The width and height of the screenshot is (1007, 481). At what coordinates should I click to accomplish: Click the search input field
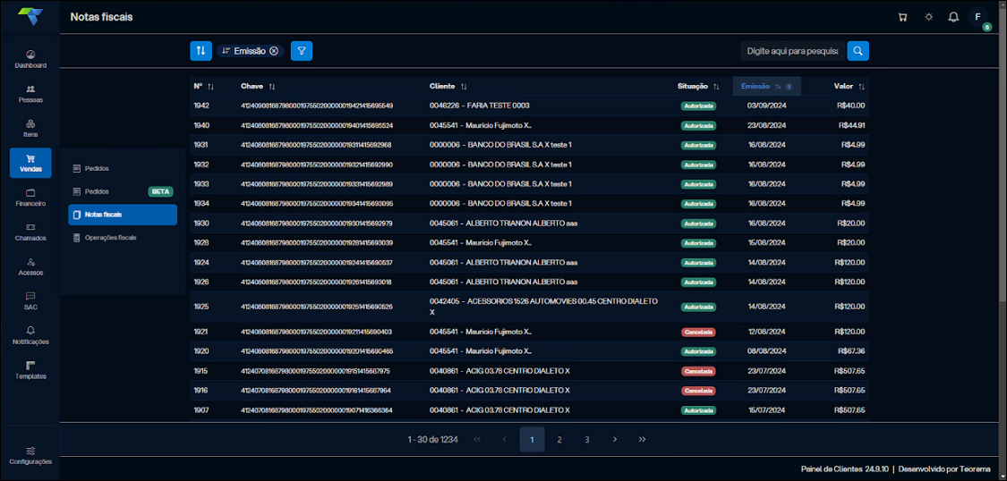[792, 51]
